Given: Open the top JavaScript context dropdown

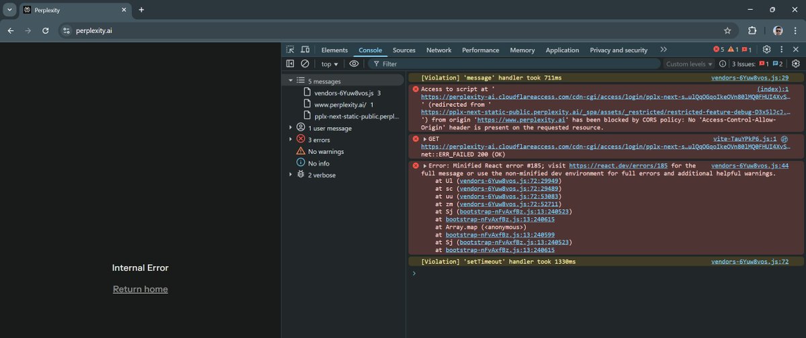Looking at the screenshot, I should (330, 64).
